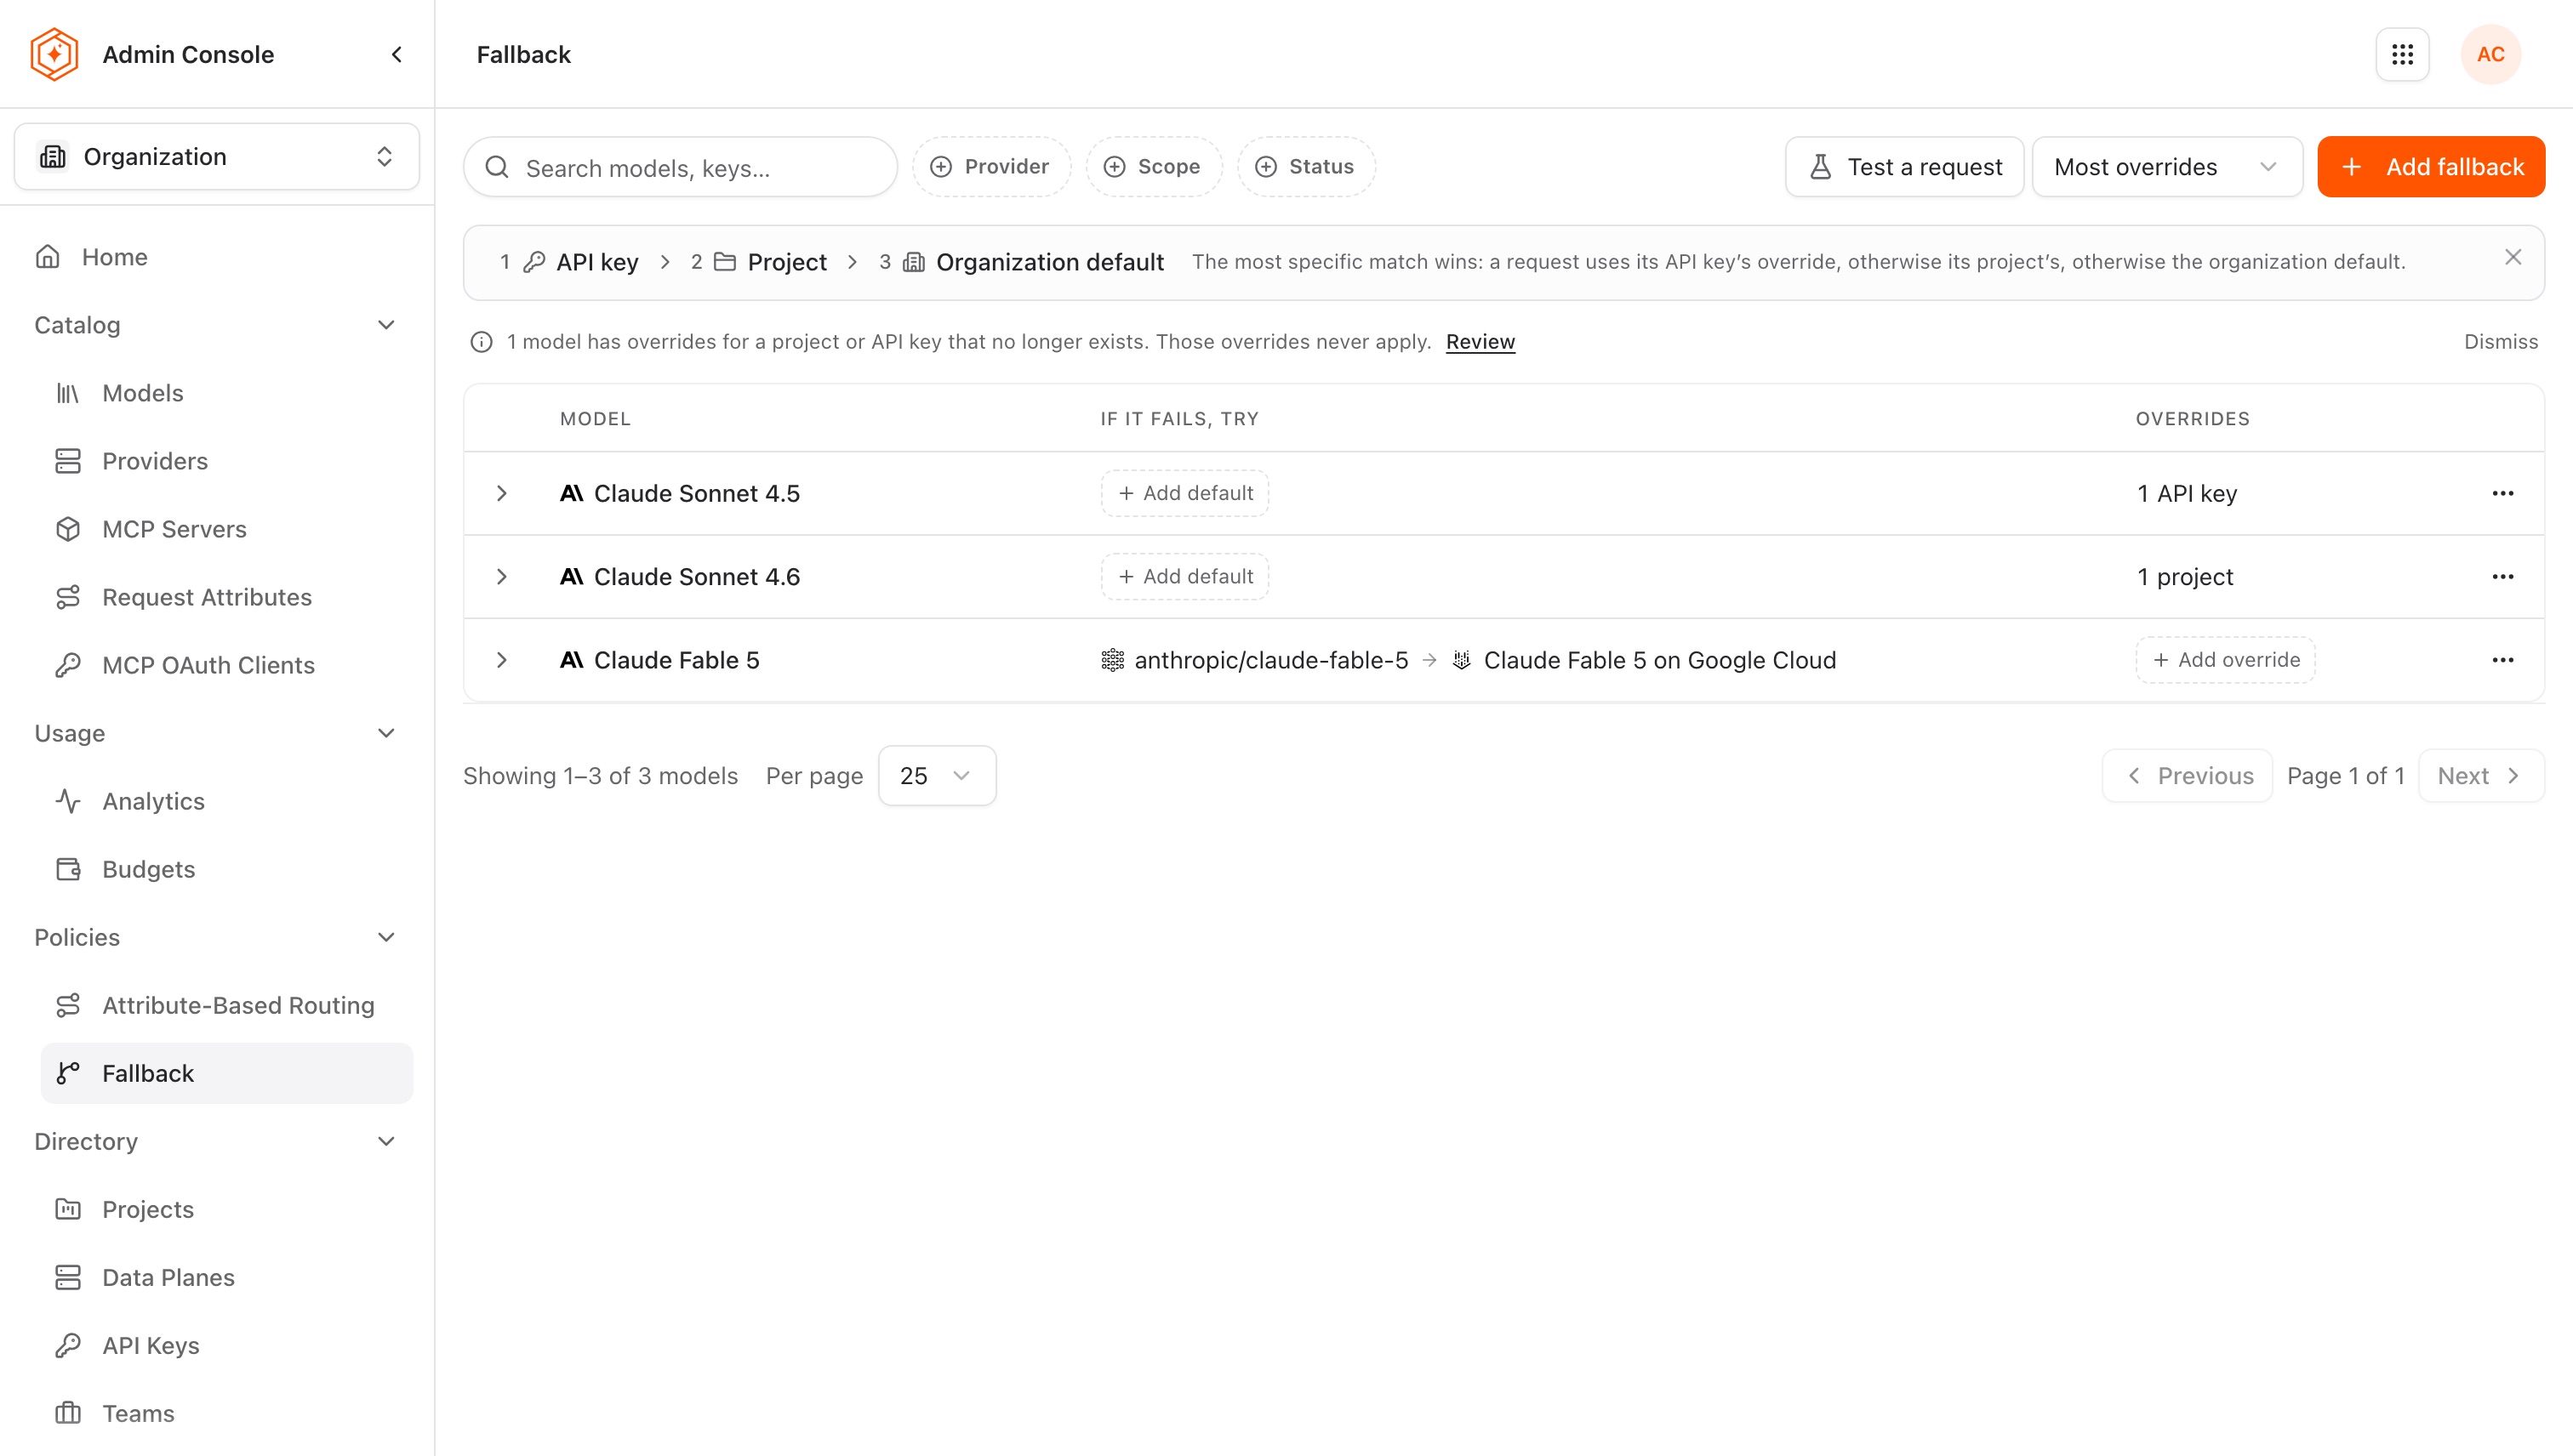Collapse the sidebar with the chevron icon
This screenshot has height=1456, width=2573.
point(397,54)
